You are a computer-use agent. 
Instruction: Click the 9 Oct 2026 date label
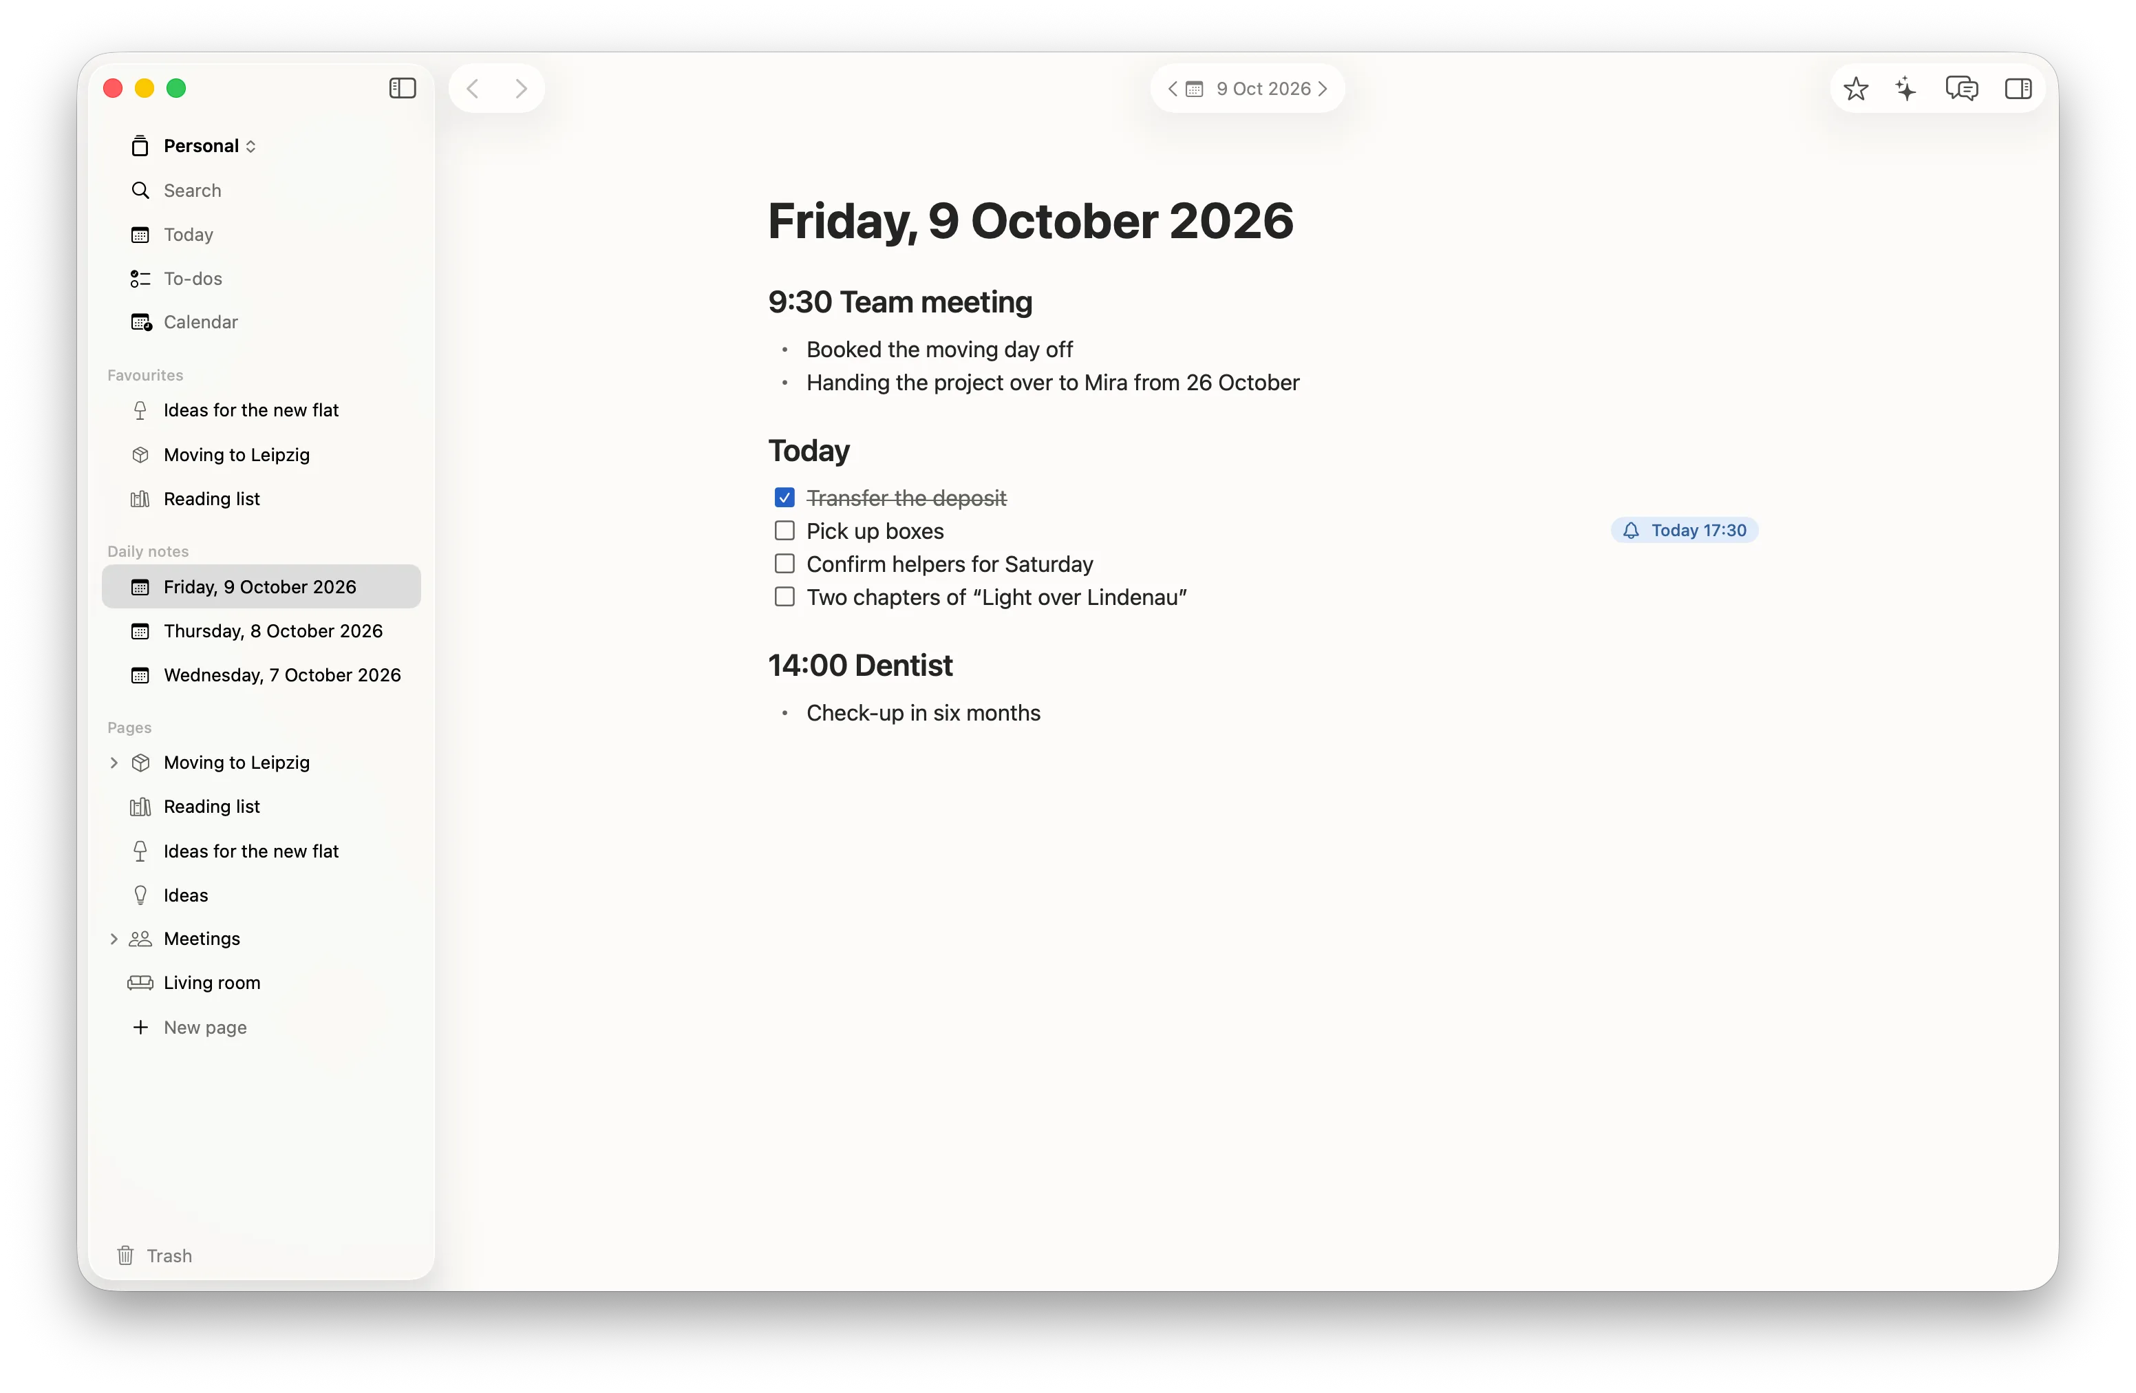[x=1263, y=88]
